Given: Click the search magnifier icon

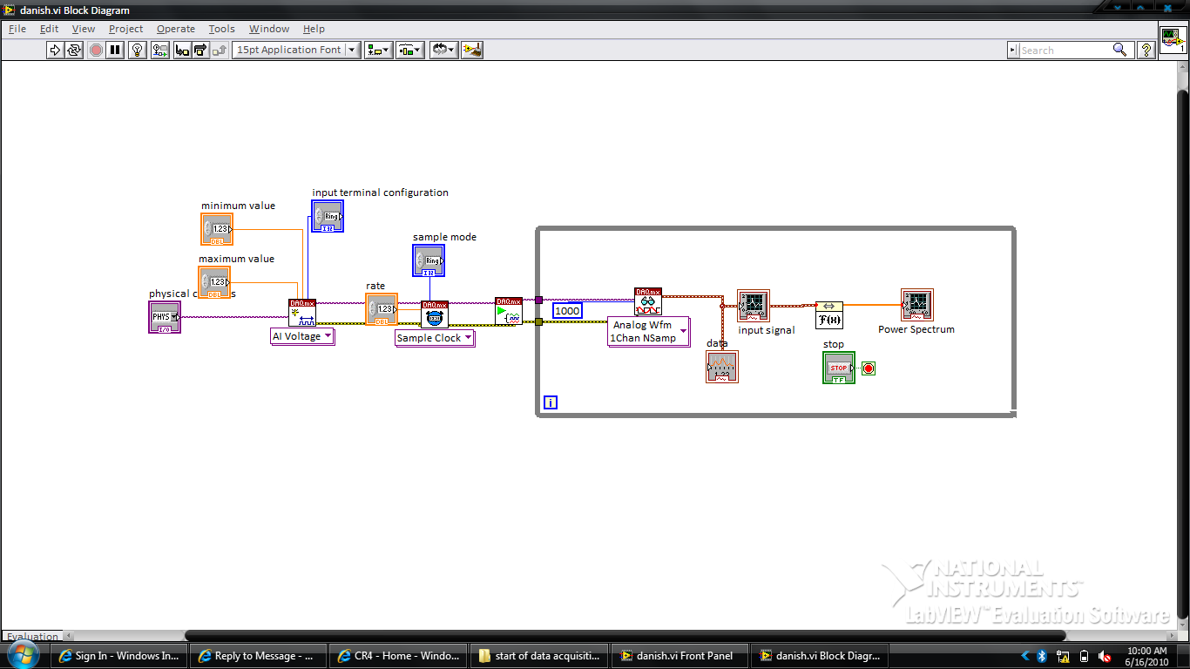Looking at the screenshot, I should pos(1120,50).
